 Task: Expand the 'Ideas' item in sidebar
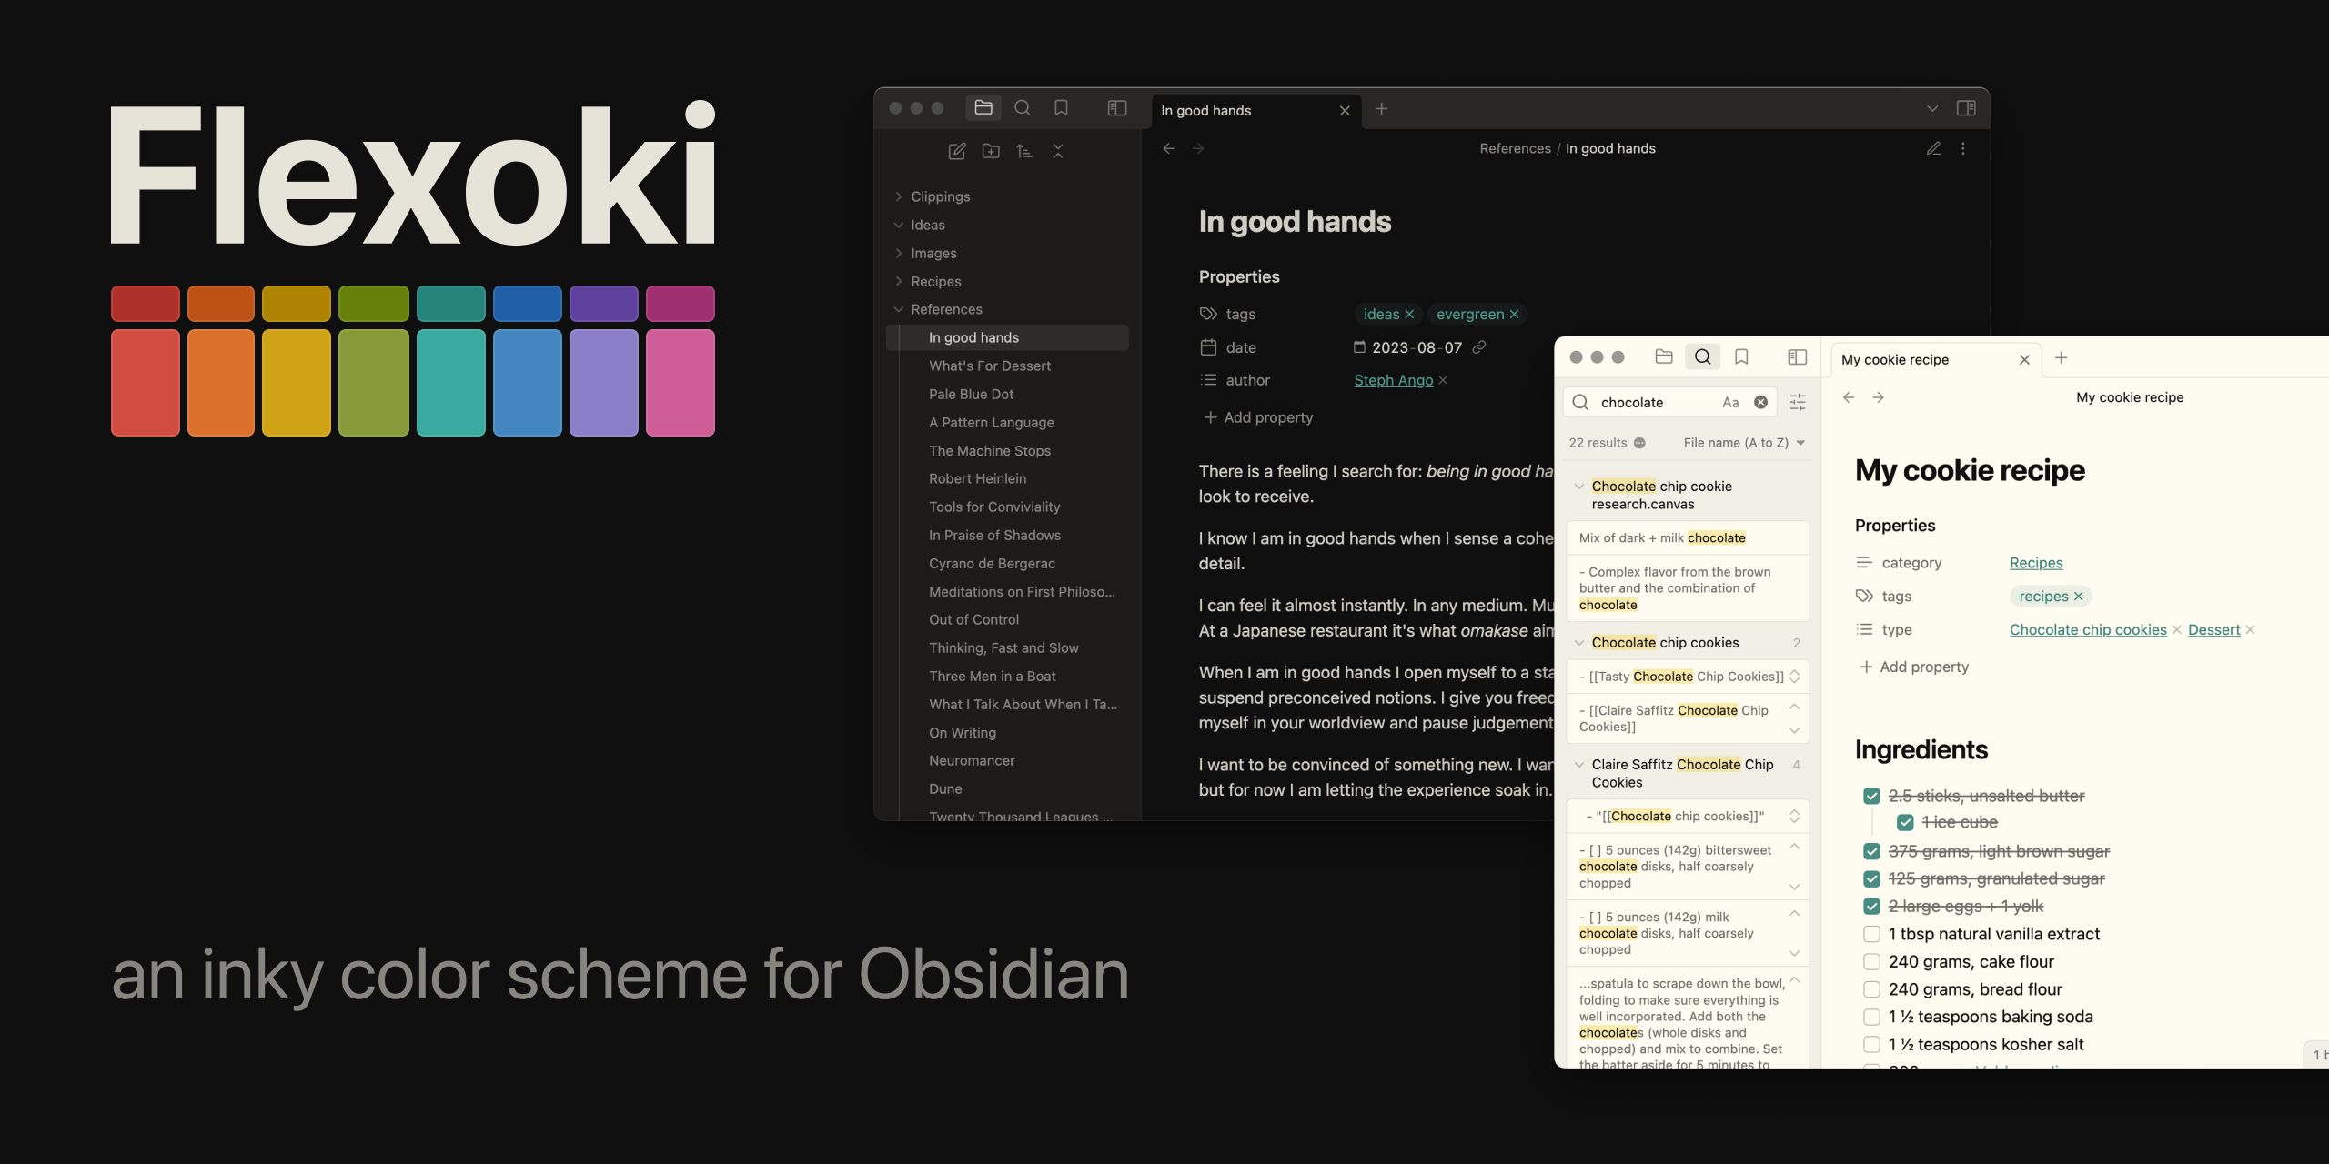click(x=899, y=223)
